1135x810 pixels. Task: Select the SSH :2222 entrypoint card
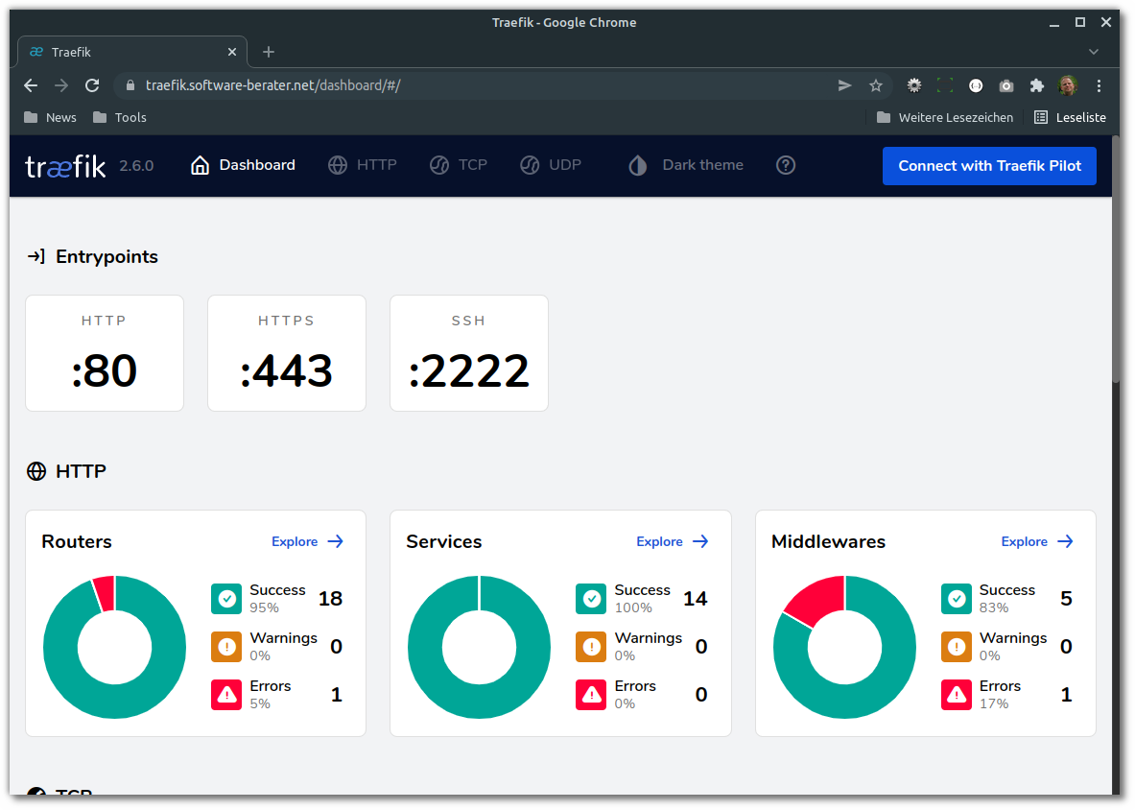[x=469, y=353]
